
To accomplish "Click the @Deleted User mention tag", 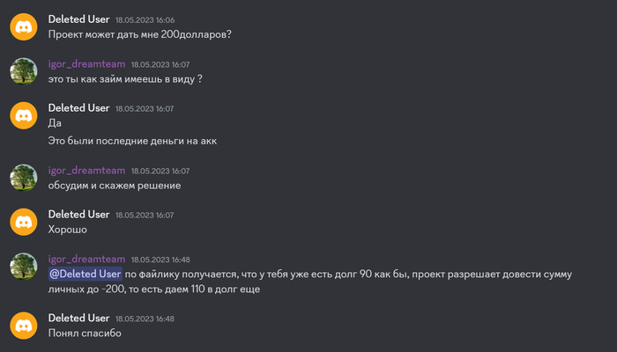I will [85, 274].
